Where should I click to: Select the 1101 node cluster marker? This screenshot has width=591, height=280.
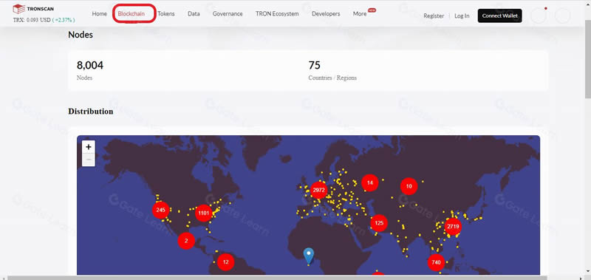pyautogui.click(x=204, y=213)
